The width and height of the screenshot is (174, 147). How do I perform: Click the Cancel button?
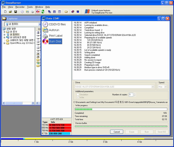click(117, 132)
